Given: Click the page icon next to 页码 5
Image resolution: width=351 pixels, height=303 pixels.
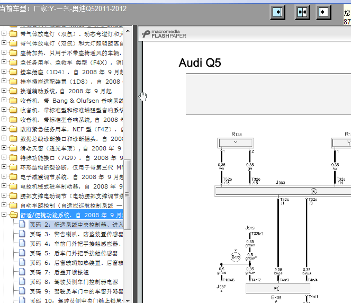Looking at the screenshot, I should [22, 253].
